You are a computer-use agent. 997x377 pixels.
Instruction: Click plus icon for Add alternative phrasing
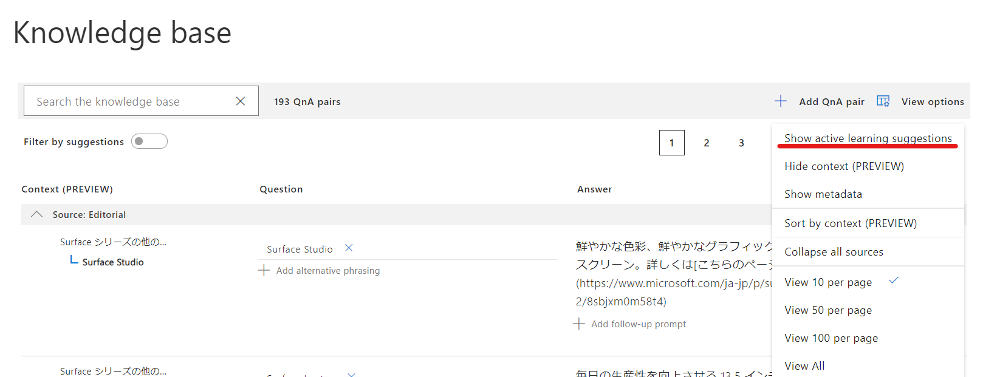pos(264,270)
